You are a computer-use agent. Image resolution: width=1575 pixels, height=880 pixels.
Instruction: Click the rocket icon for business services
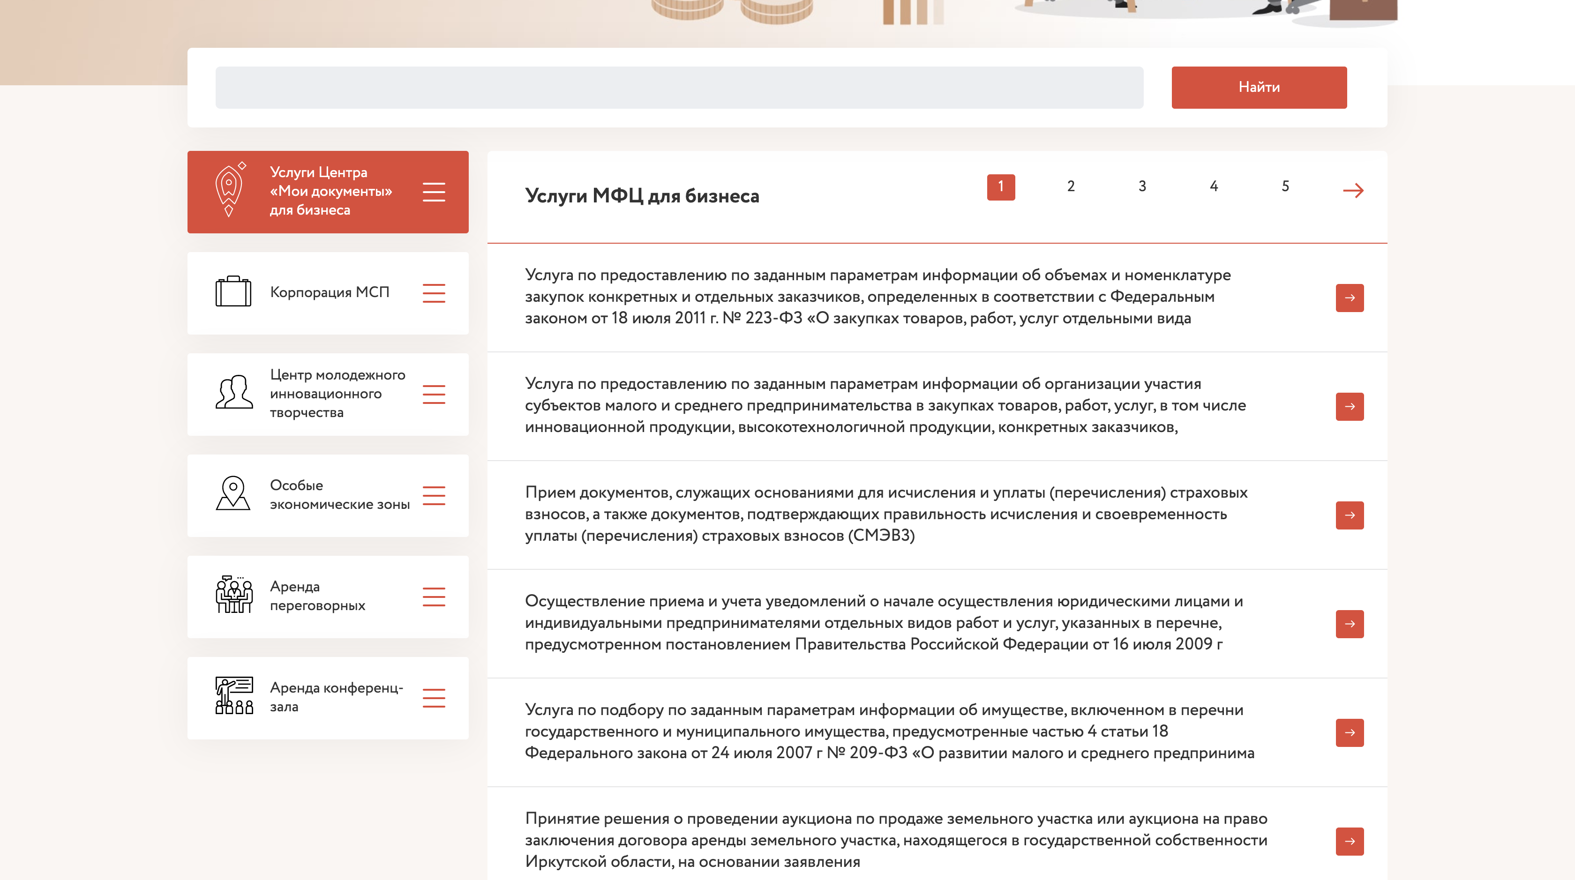pyautogui.click(x=231, y=190)
